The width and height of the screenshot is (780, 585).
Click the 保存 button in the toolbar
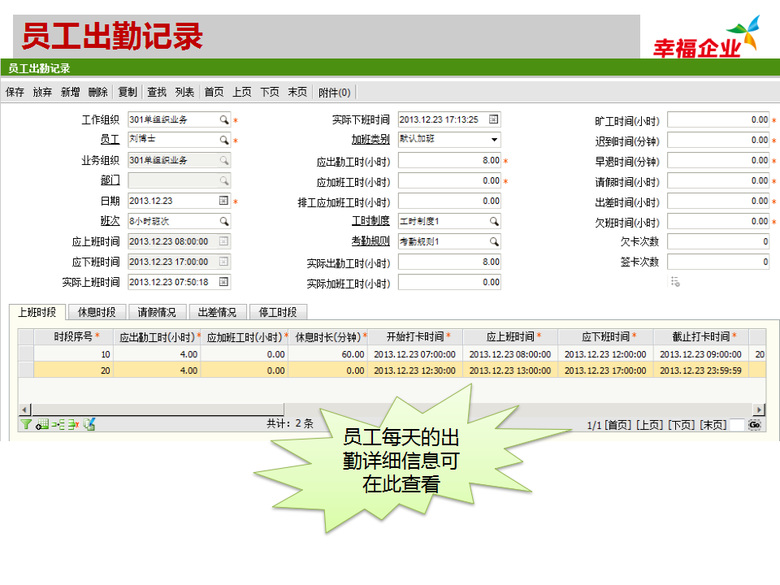point(15,93)
